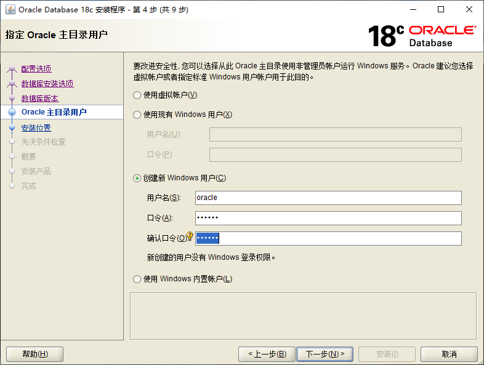Close the installer window
484x365 pixels.
click(x=469, y=10)
